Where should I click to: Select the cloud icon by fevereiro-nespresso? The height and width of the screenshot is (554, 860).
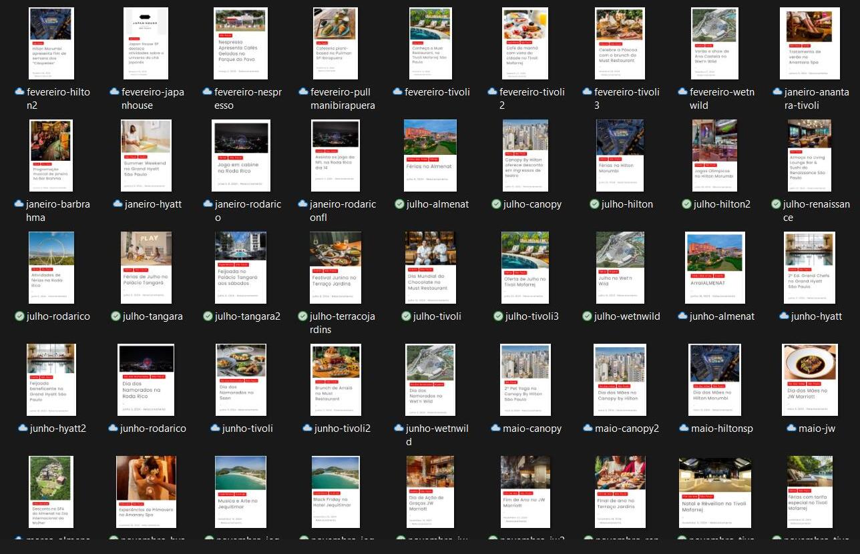[x=207, y=91]
